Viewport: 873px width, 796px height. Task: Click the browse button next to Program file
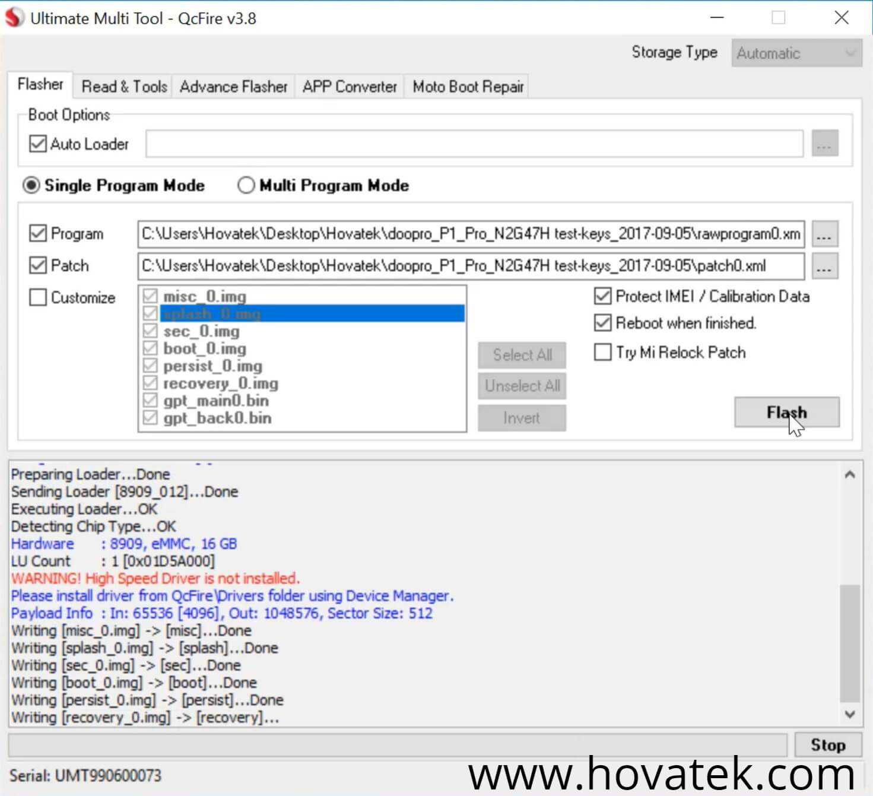(x=824, y=234)
